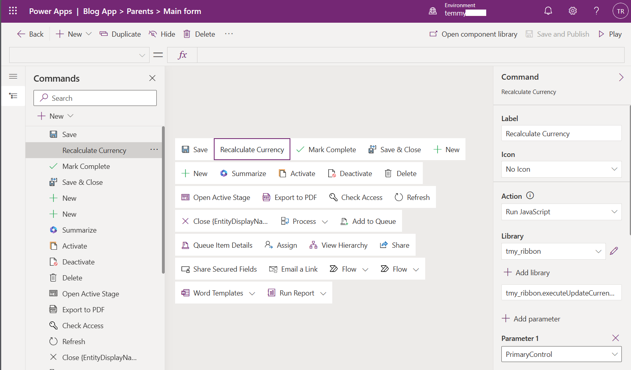Click Share in the ribbon preview

[x=394, y=245]
